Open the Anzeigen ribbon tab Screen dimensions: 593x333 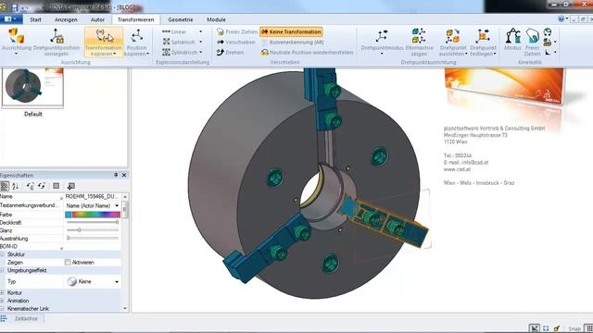(66, 19)
